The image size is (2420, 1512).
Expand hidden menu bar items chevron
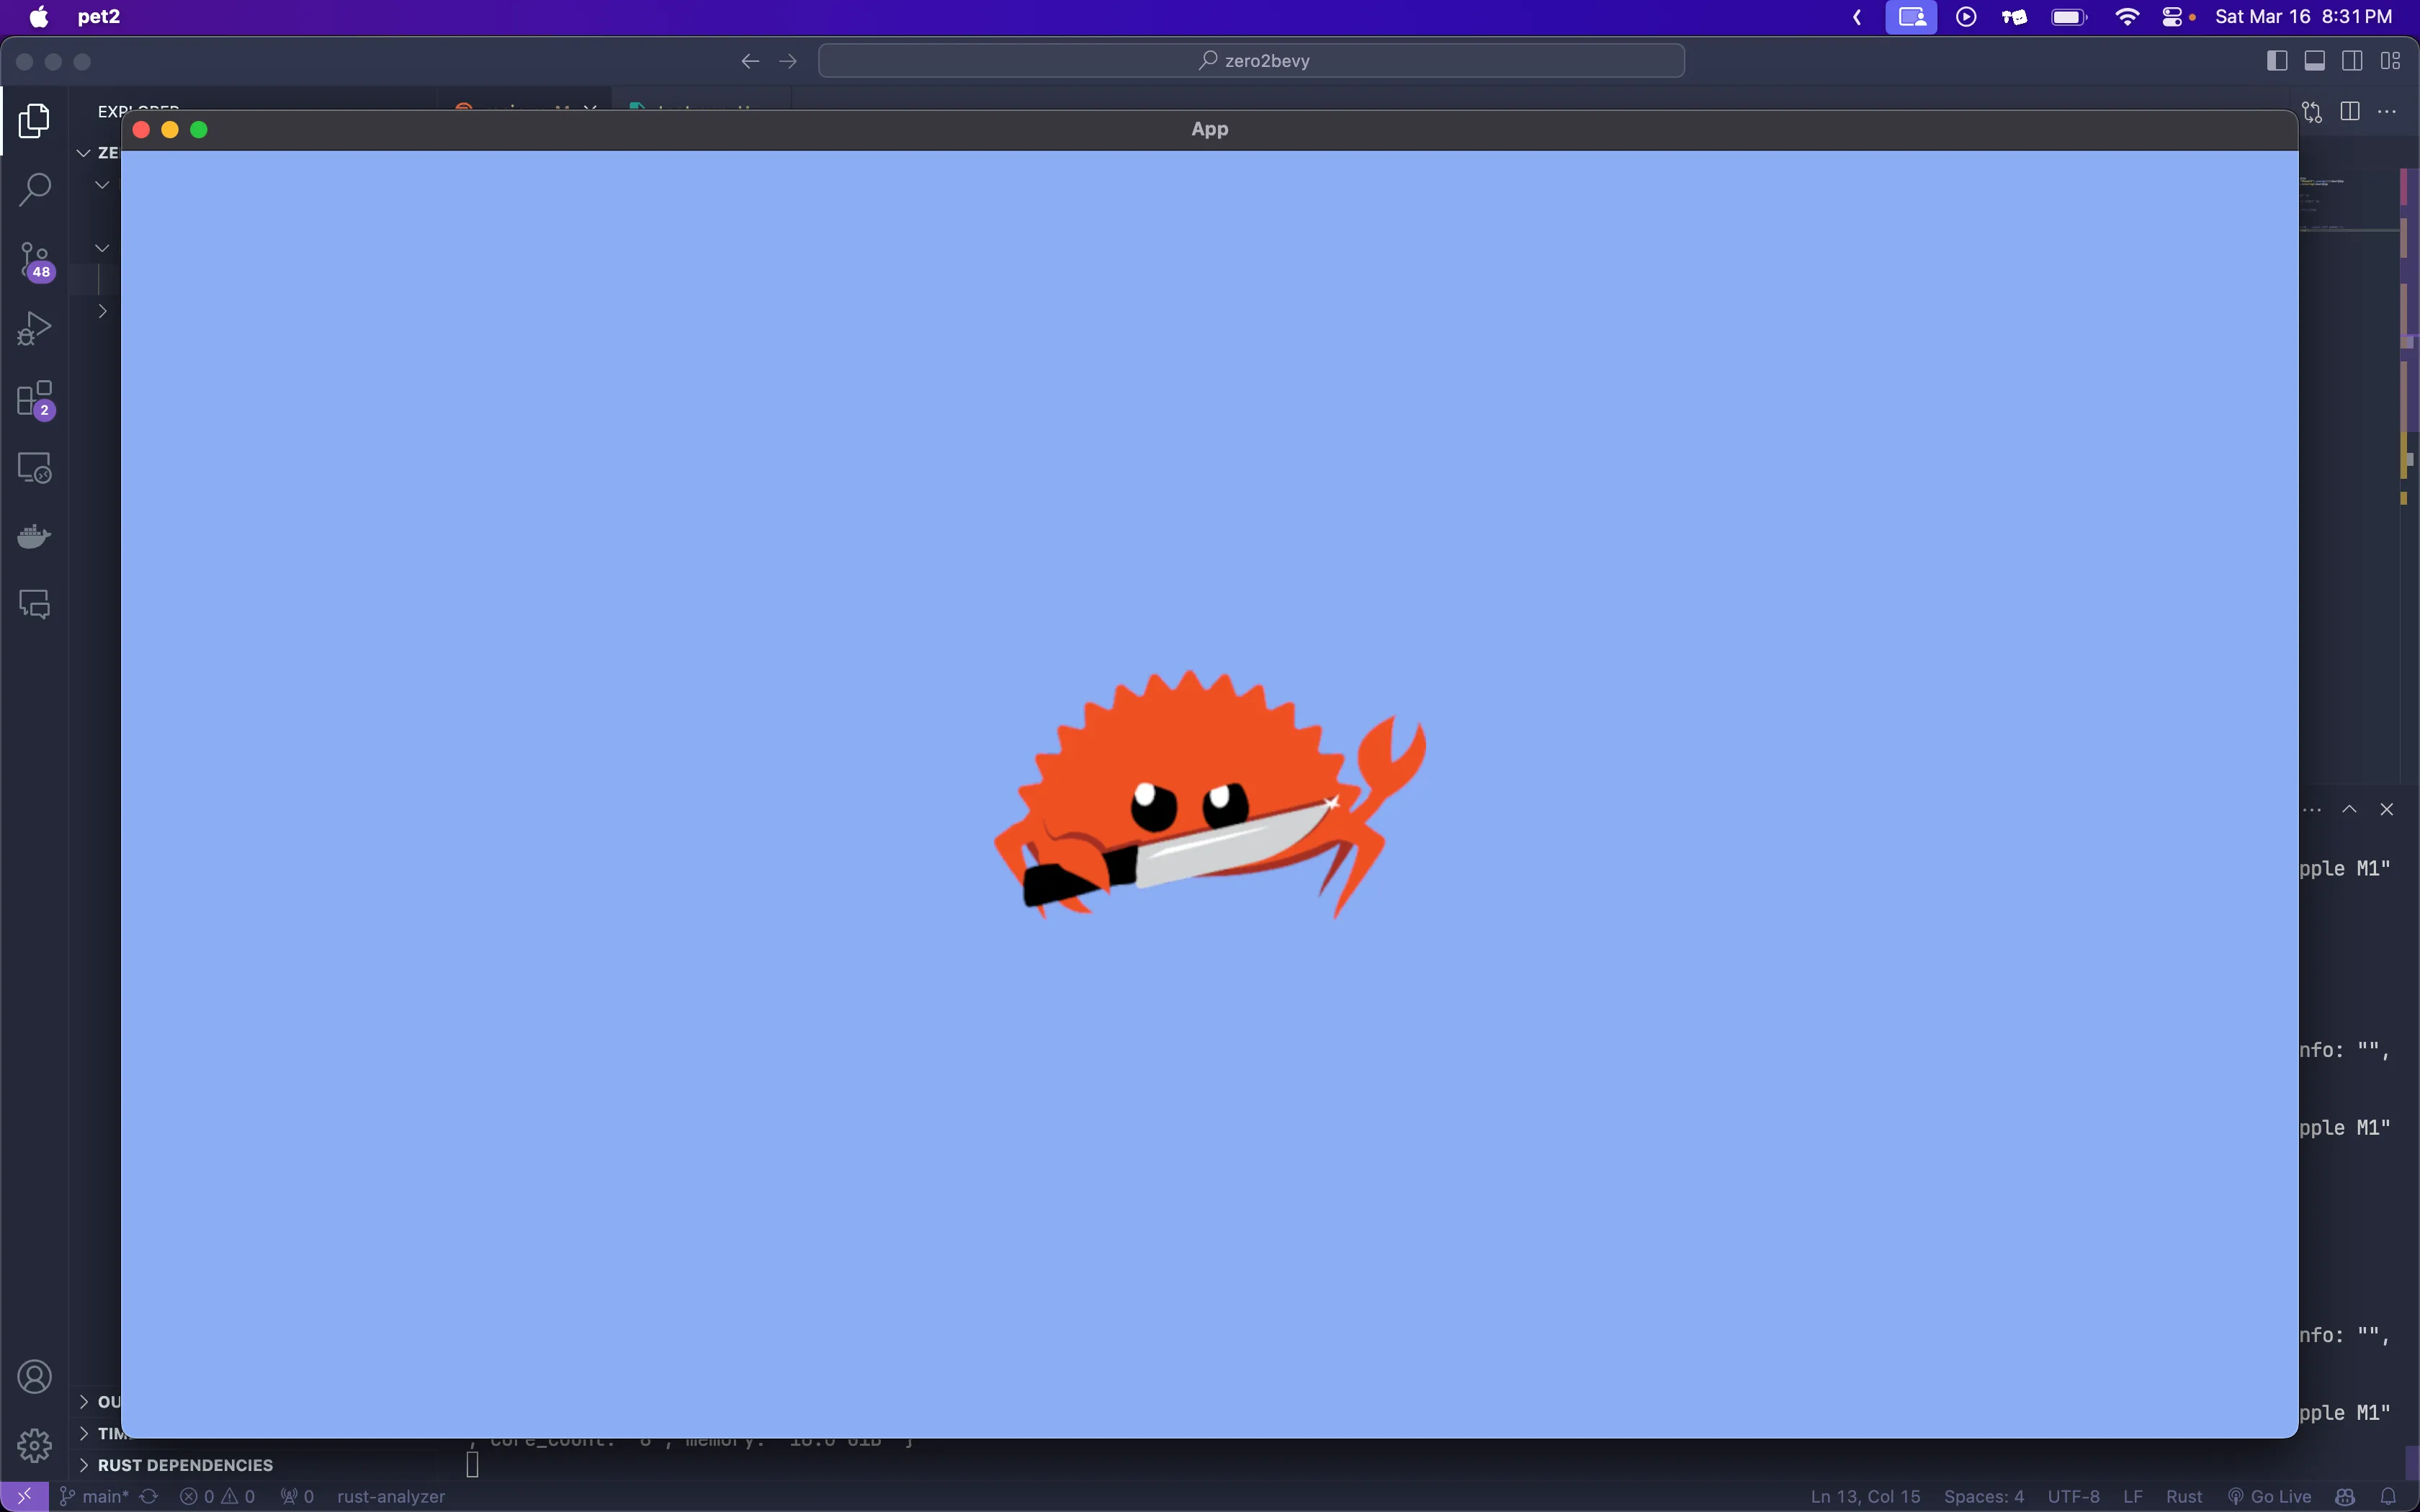(x=1857, y=17)
